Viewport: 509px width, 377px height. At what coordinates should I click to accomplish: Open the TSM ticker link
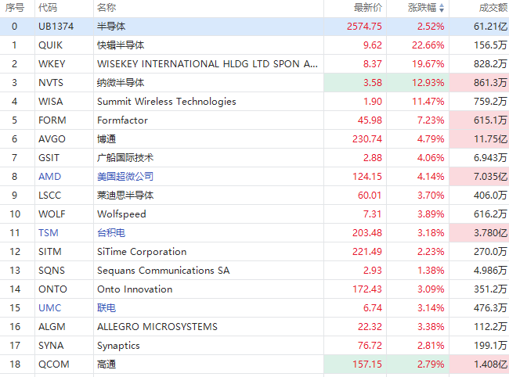coord(49,233)
